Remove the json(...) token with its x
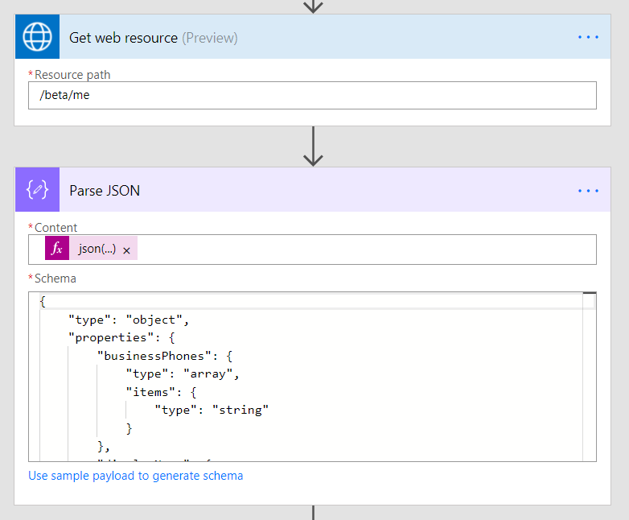The width and height of the screenshot is (629, 520). coord(127,250)
